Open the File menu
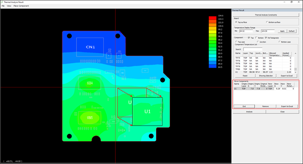 tap(3, 6)
